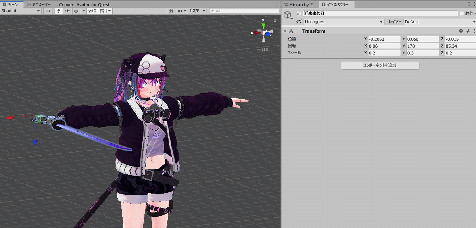476x228 pixels.
Task: Open the Shaded draw mode dropdown
Action: [x=21, y=11]
